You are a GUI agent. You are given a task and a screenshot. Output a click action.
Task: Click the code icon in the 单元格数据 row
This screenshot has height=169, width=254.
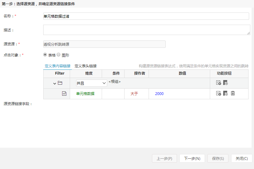click(x=64, y=93)
